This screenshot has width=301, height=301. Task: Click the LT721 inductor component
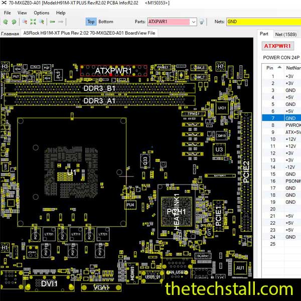103,234
